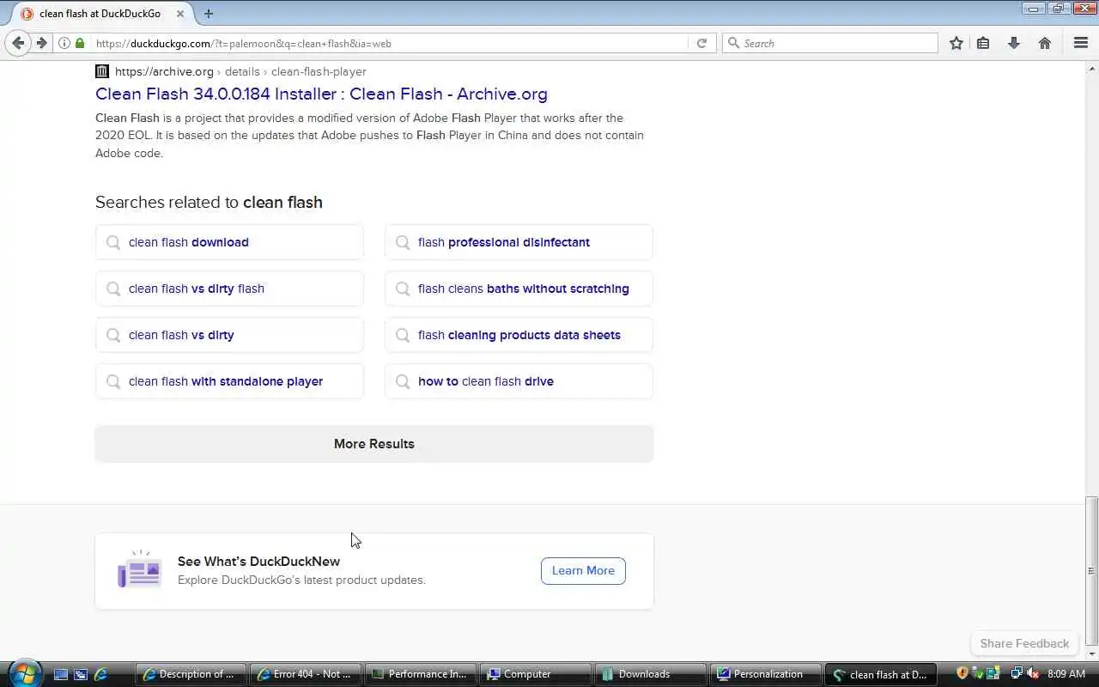Search related 'clean flash download'
Screen dimensions: 1099x687
[229, 242]
